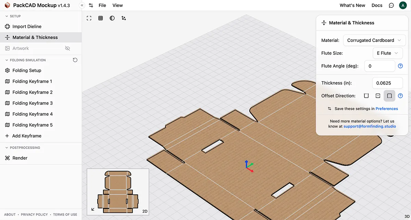
Task: Toggle the grid display icon
Action: [101, 18]
